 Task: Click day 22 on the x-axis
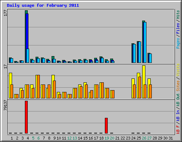coord(123,138)
